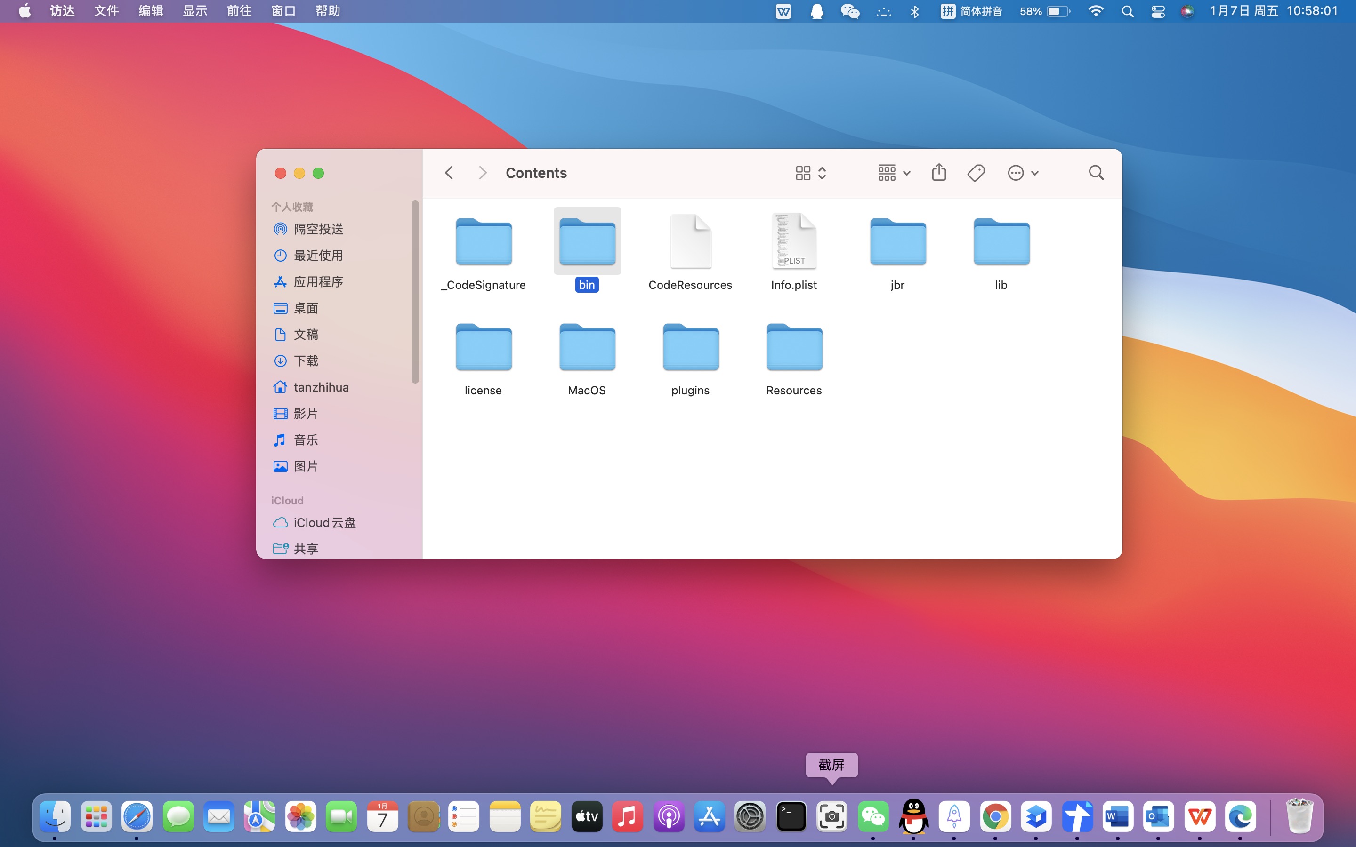Viewport: 1356px width, 847px height.
Task: Go back with the left chevron
Action: [x=449, y=173]
